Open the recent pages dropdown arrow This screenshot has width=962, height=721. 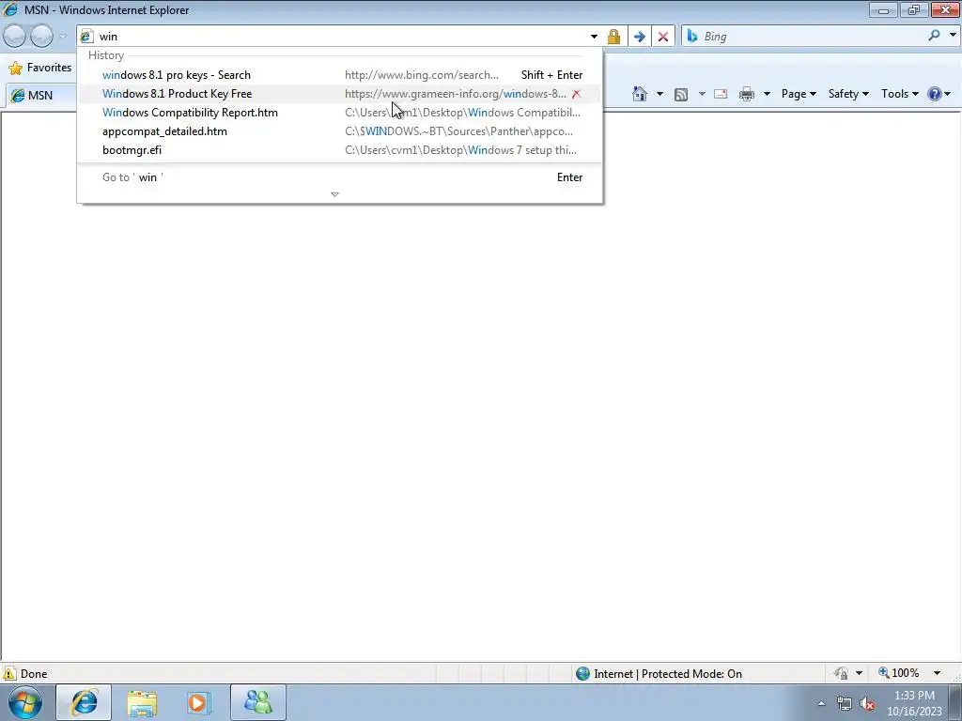(x=63, y=37)
